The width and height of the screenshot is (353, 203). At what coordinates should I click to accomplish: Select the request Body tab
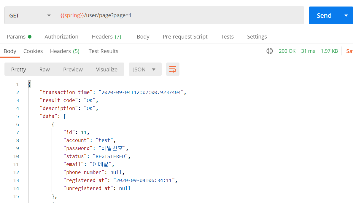pyautogui.click(x=143, y=37)
